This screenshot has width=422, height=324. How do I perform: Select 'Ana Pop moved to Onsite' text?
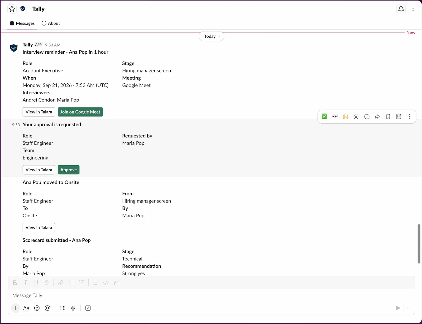(x=51, y=182)
